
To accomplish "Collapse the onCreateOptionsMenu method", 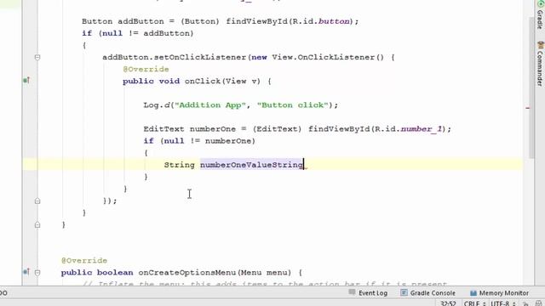I will 37,273.
